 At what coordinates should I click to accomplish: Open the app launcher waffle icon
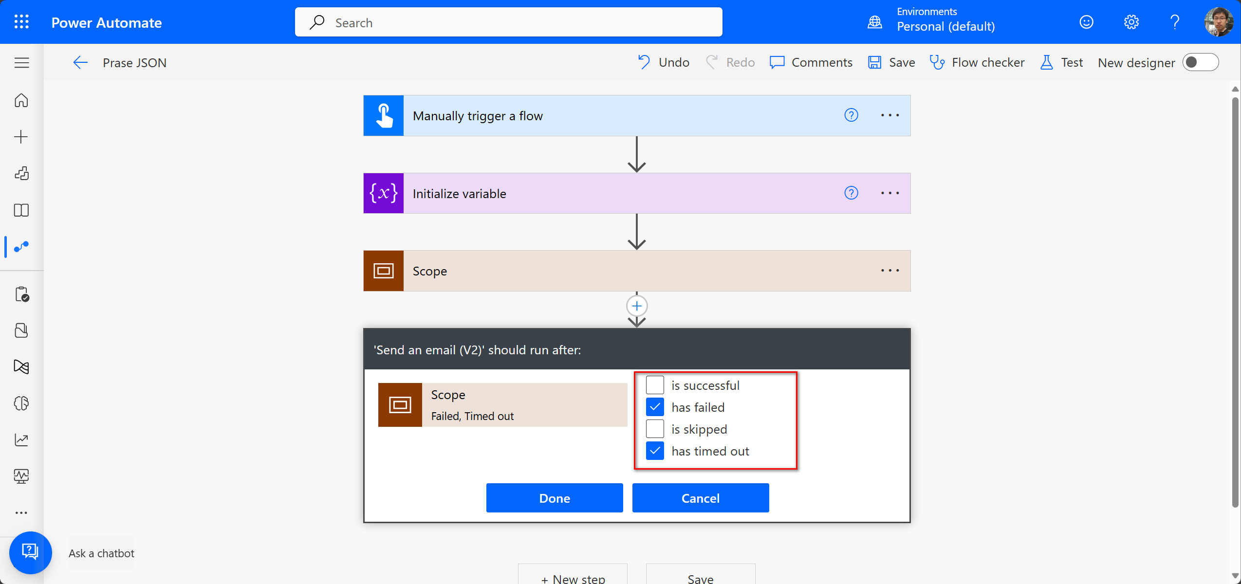[21, 22]
